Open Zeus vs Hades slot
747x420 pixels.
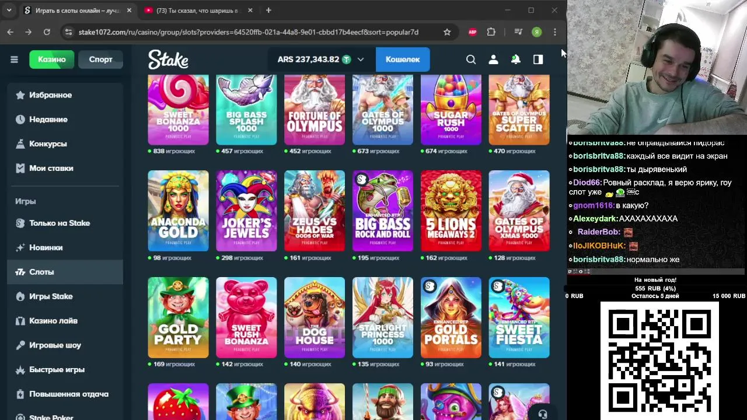[x=315, y=211]
